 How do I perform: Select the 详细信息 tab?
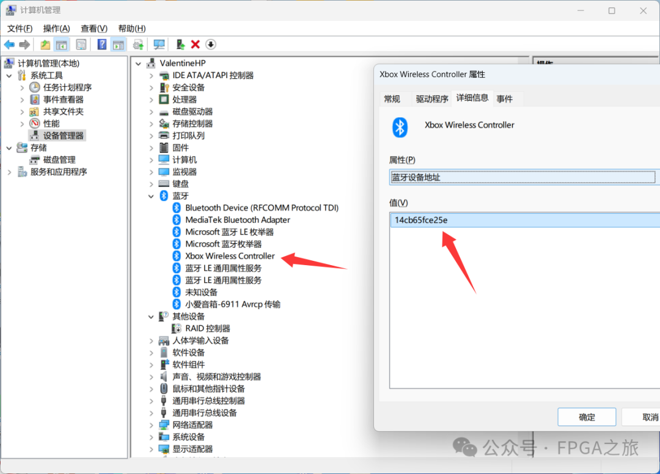click(472, 98)
